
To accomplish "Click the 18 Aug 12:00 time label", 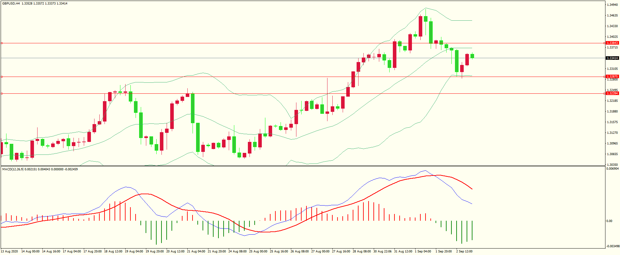I will pyautogui.click(x=113, y=251).
